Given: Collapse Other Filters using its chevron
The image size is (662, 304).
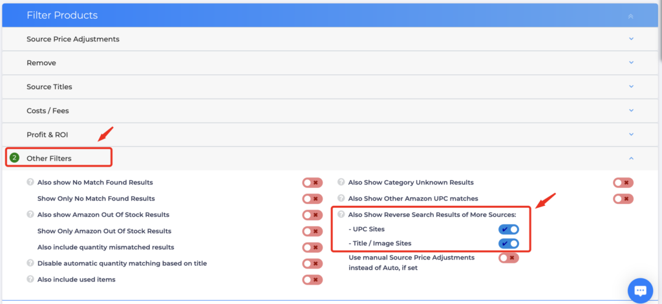Looking at the screenshot, I should tap(631, 158).
